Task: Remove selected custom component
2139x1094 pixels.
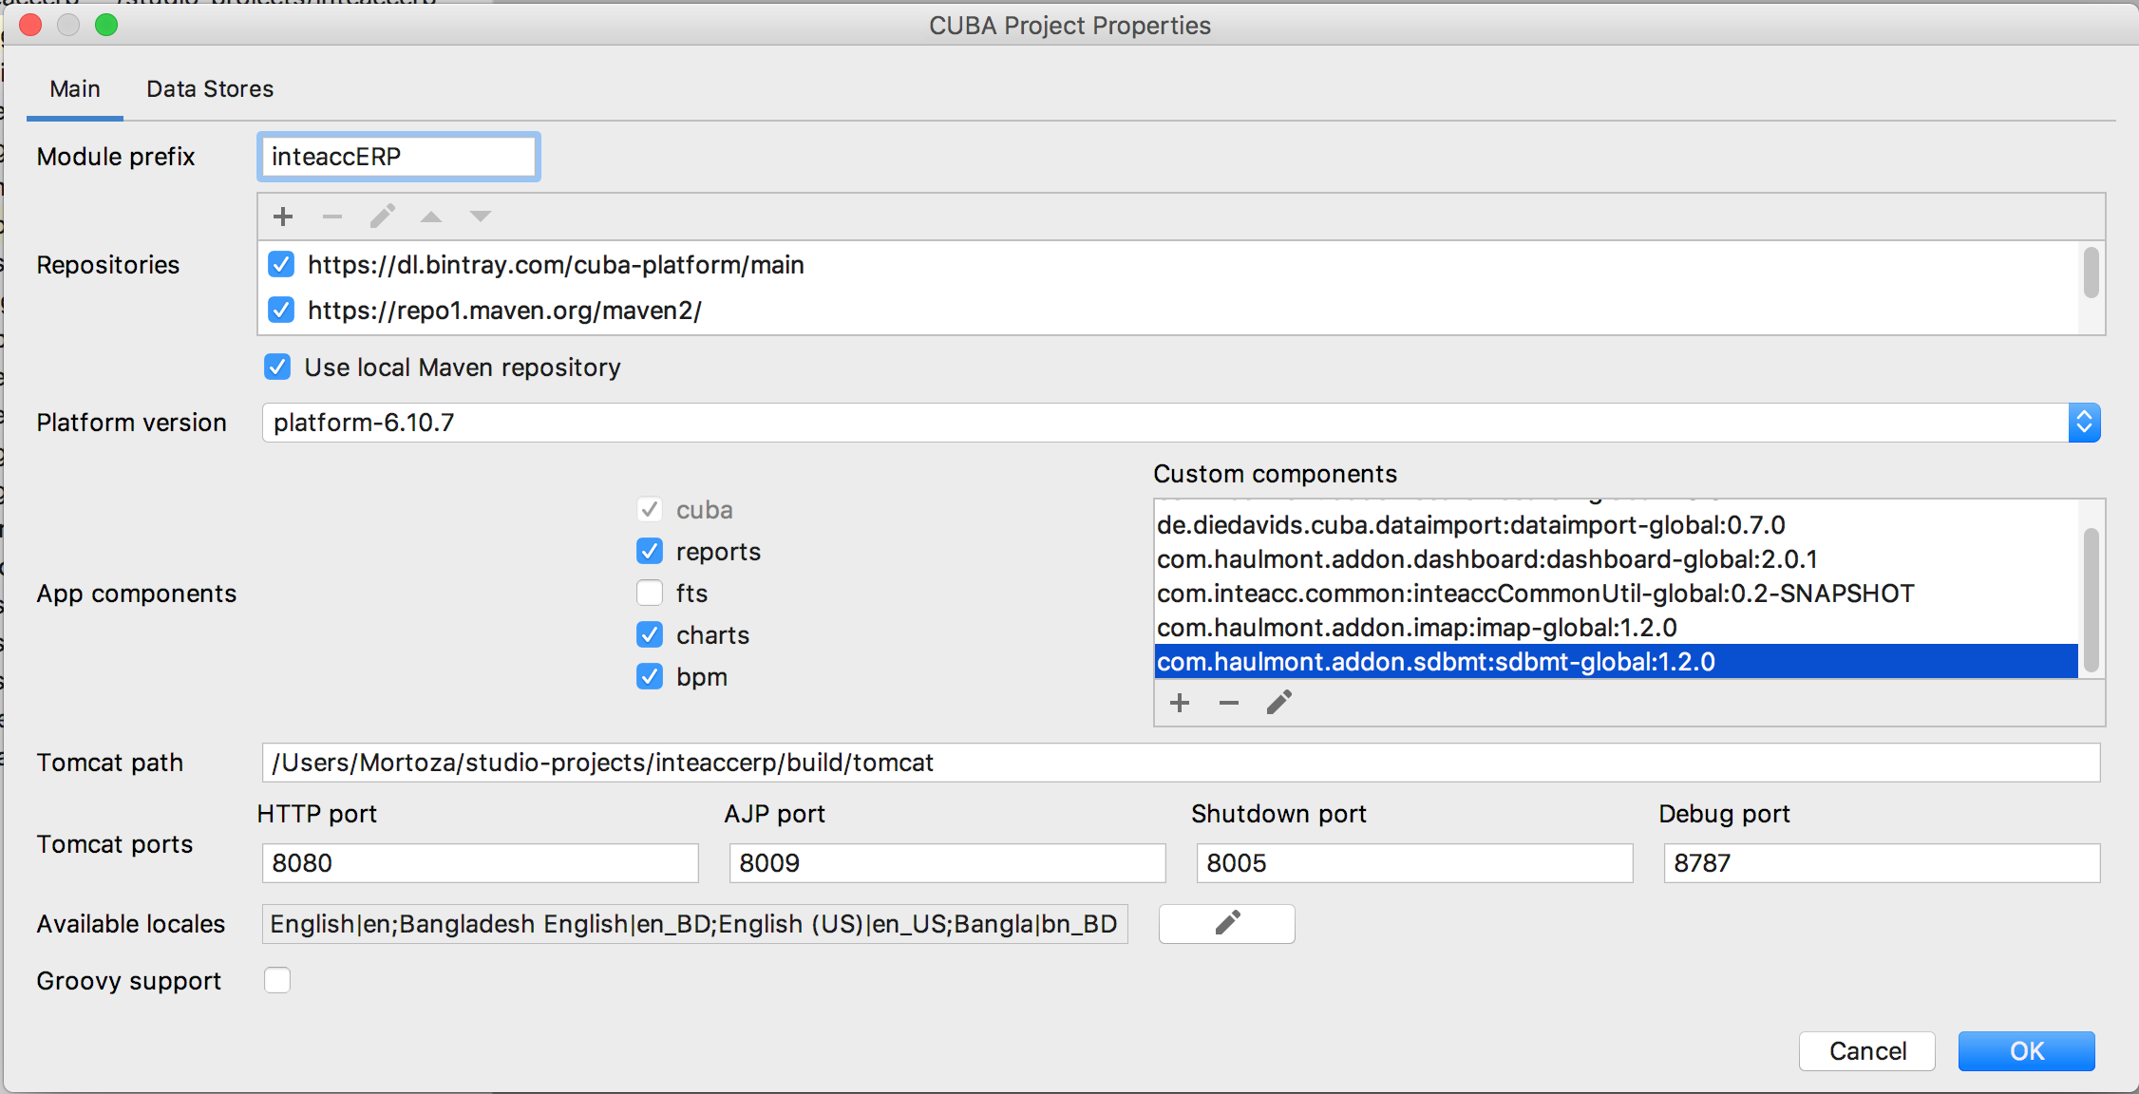Action: click(1229, 703)
